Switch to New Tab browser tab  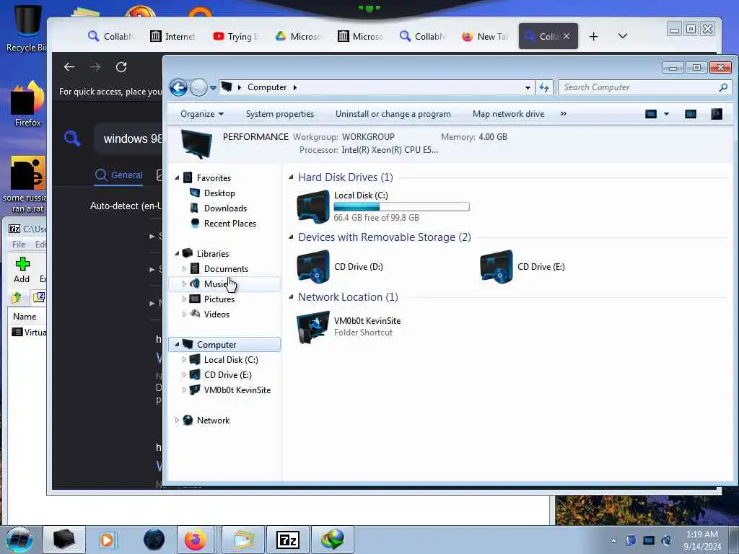tap(485, 36)
